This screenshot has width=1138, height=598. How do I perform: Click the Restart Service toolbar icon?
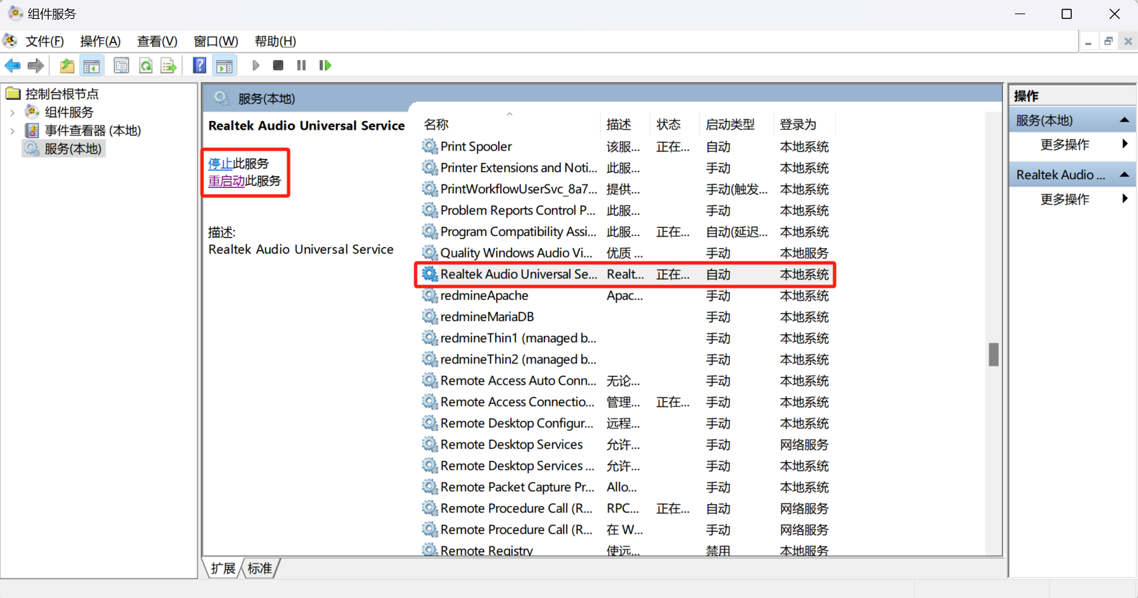325,66
